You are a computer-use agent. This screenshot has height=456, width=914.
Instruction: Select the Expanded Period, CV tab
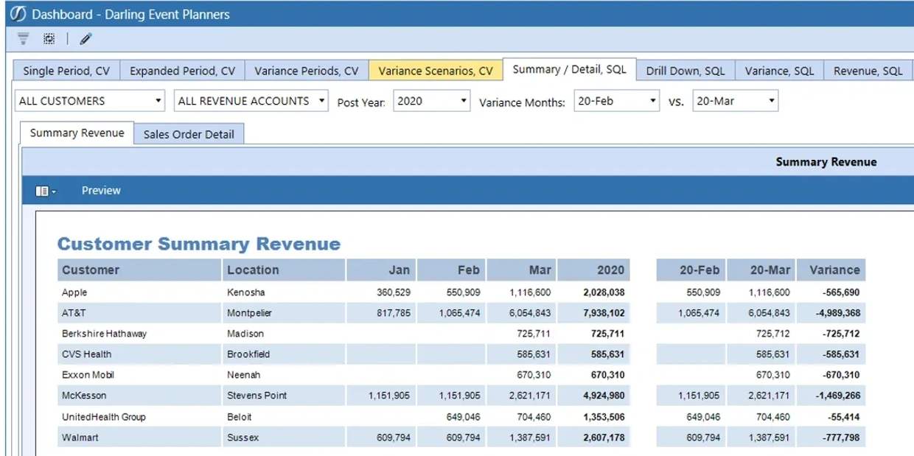182,71
